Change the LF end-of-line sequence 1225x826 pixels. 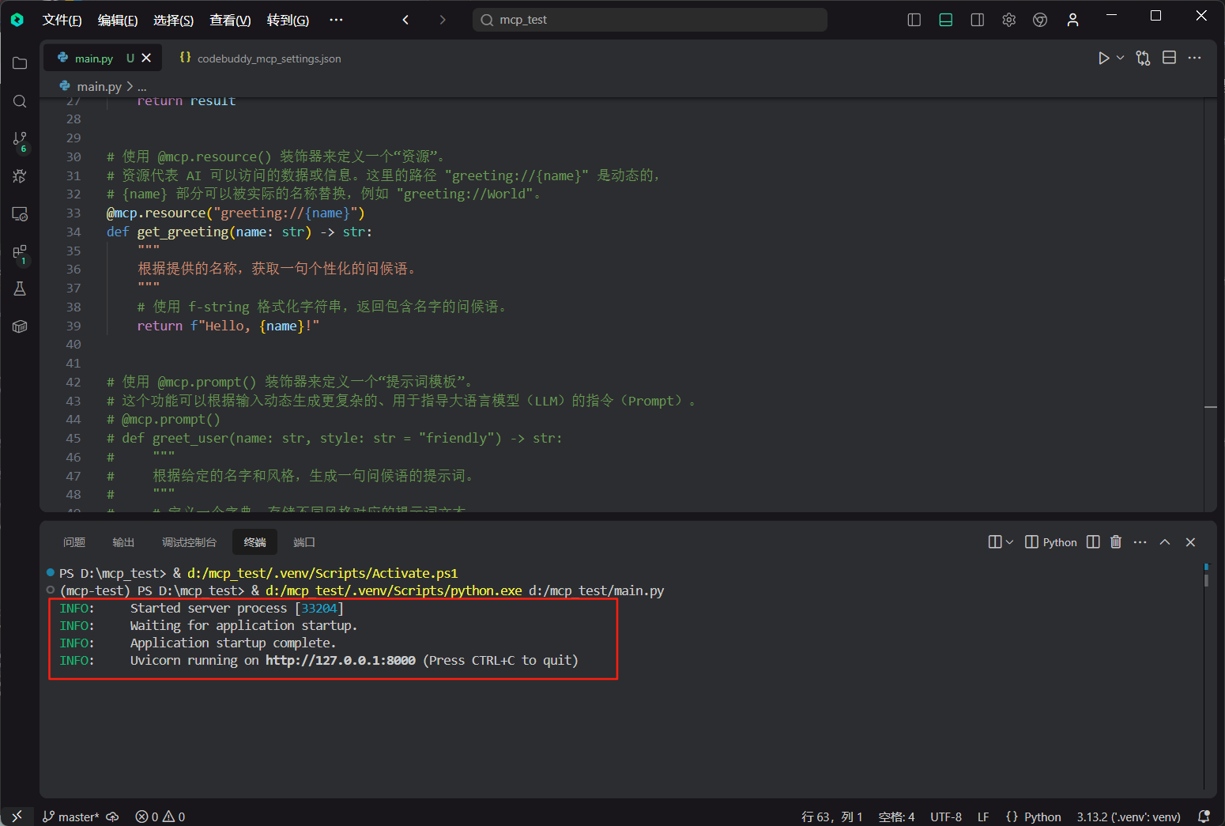[983, 817]
